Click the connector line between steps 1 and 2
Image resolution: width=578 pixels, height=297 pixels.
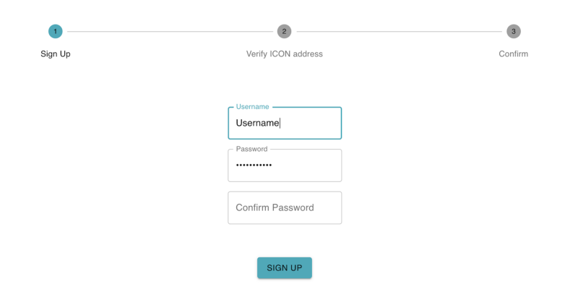click(170, 32)
